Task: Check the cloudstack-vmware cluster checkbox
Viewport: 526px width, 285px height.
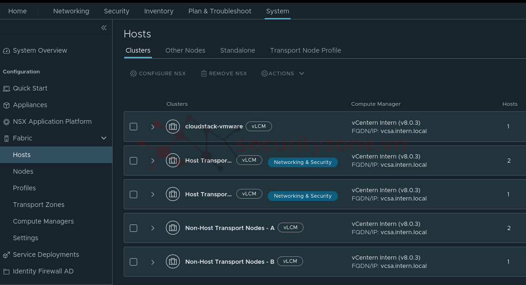Action: (x=133, y=127)
